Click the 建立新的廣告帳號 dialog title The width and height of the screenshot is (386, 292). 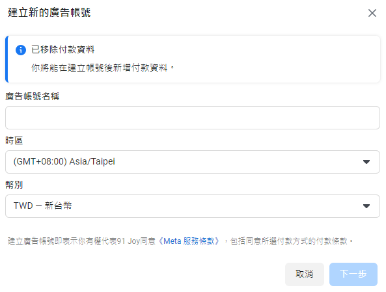click(x=49, y=12)
